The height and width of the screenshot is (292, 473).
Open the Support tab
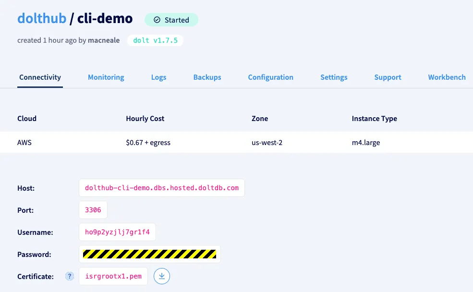click(388, 77)
